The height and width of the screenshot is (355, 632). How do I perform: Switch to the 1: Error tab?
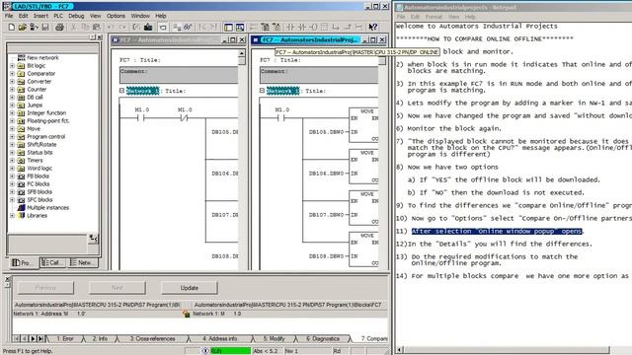pos(65,339)
